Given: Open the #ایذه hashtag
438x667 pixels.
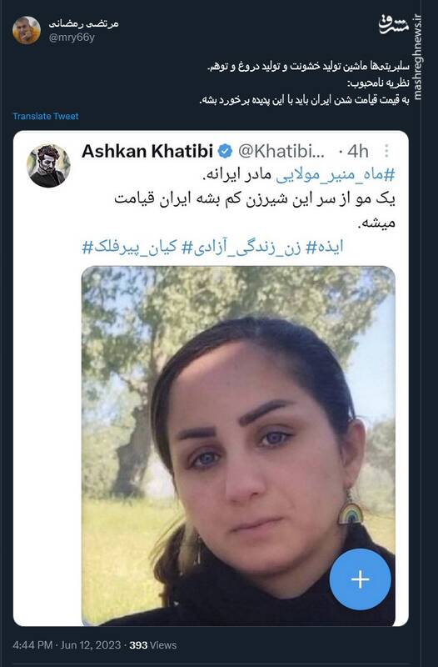Looking at the screenshot, I should click(x=325, y=247).
